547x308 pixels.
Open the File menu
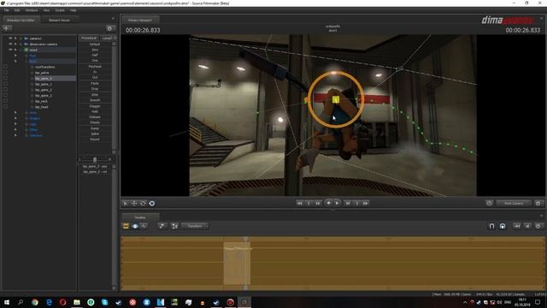(x=7, y=10)
